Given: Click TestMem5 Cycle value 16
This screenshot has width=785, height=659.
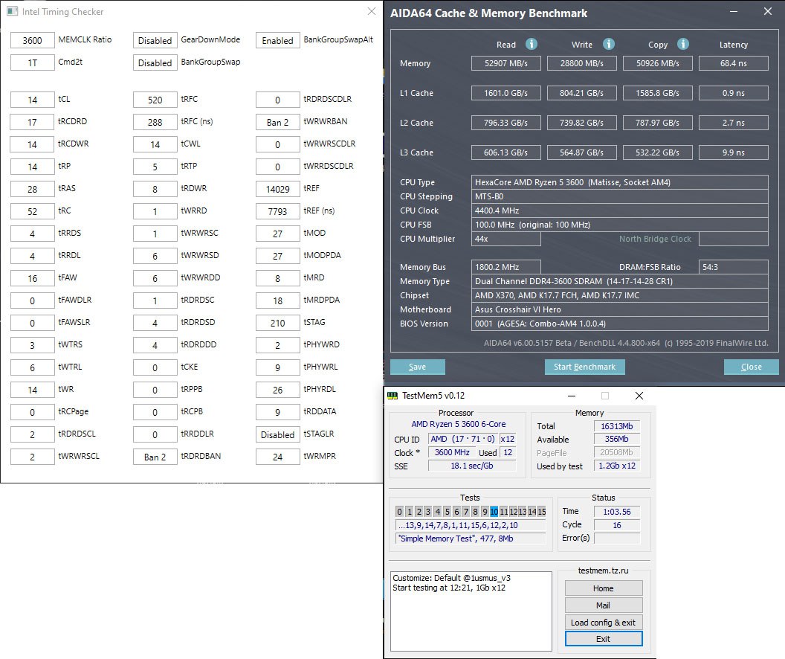Looking at the screenshot, I should pyautogui.click(x=617, y=525).
